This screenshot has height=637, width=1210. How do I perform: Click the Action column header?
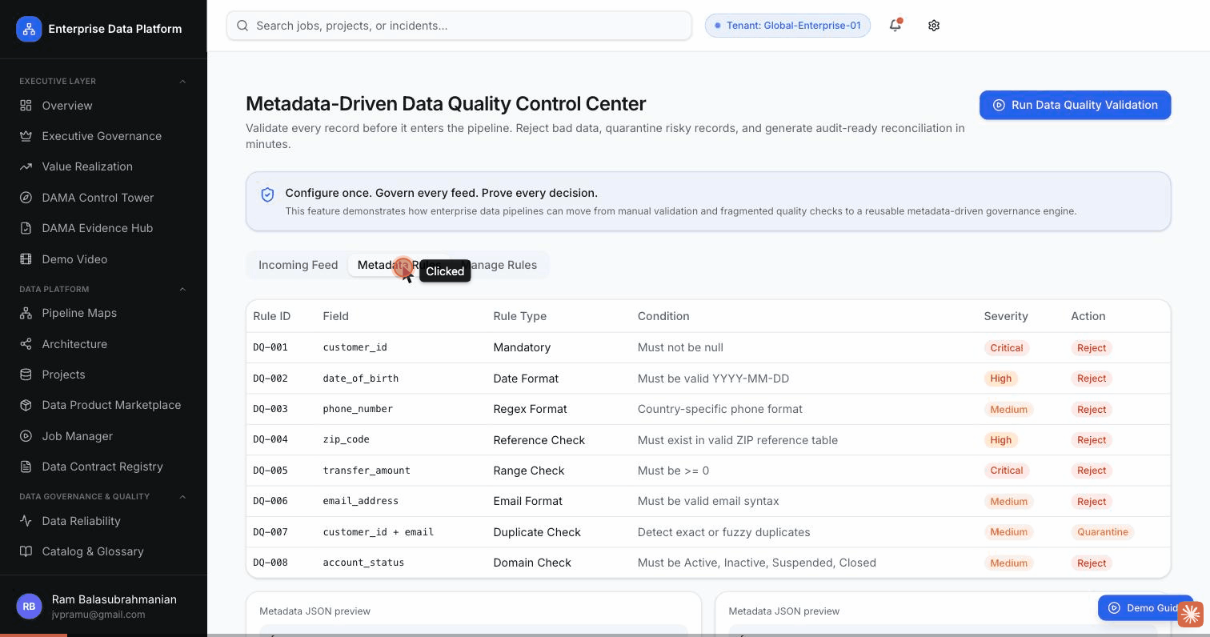click(x=1088, y=316)
